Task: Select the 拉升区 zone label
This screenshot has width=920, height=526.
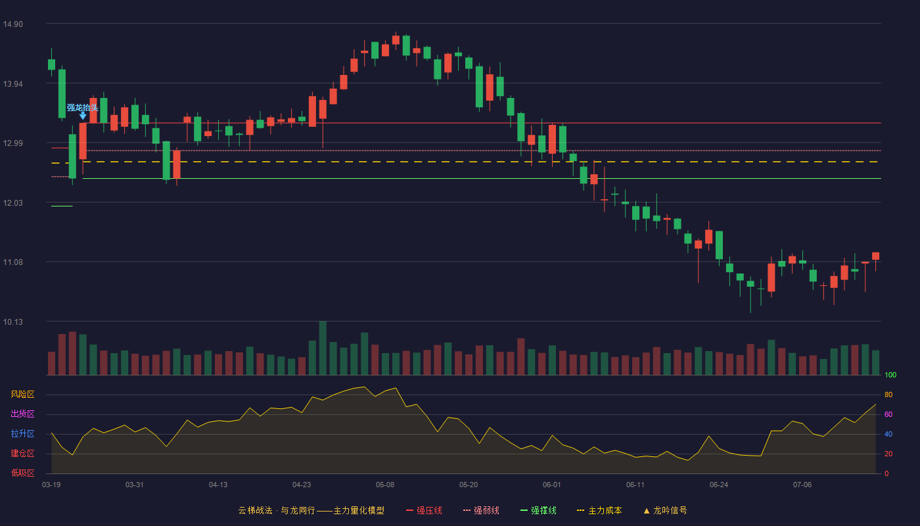Action: pos(22,434)
